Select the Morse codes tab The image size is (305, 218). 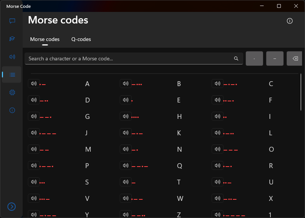45,39
